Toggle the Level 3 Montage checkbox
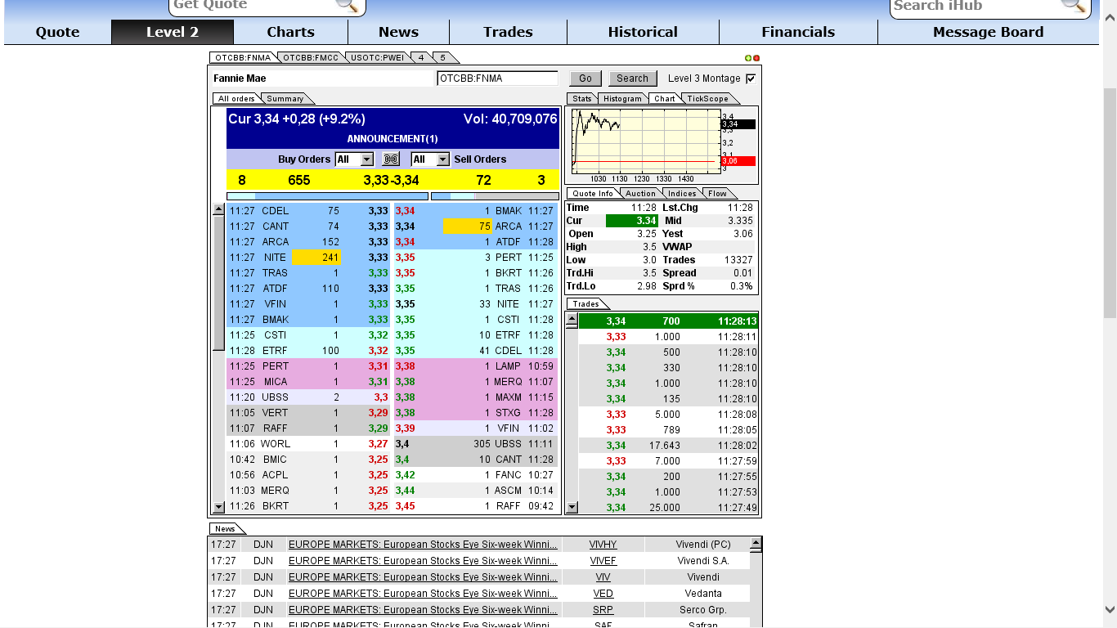 [750, 78]
